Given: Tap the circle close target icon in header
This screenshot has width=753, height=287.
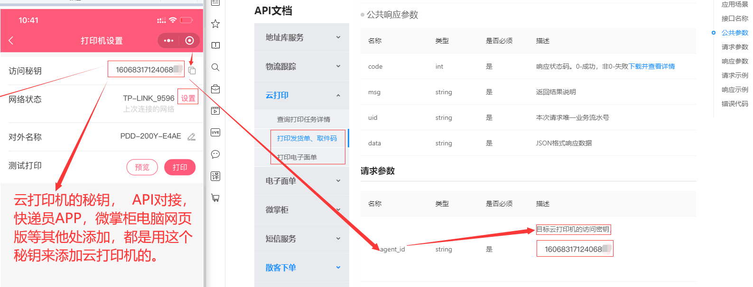Looking at the screenshot, I should [189, 41].
